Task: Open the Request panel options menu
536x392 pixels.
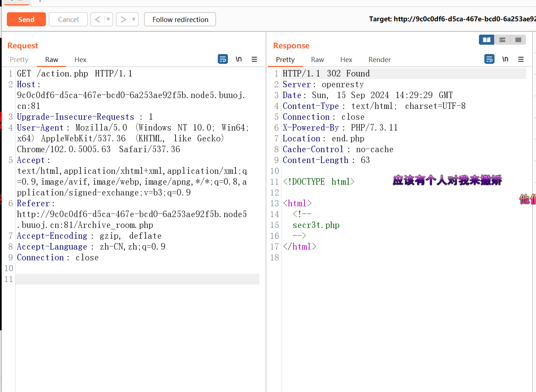Action: 254,59
